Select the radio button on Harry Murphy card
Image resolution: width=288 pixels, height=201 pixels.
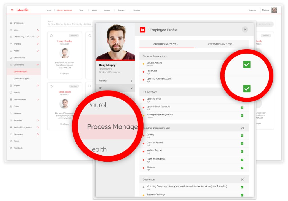51,36
